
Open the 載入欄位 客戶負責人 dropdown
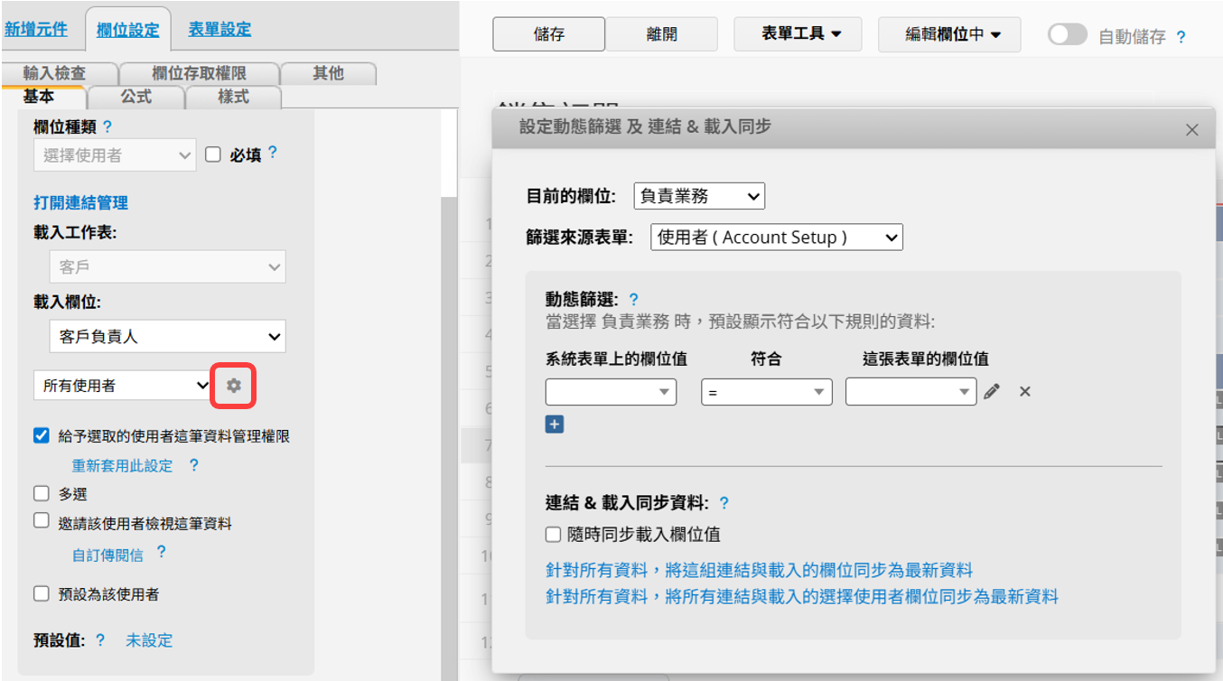pyautogui.click(x=167, y=337)
